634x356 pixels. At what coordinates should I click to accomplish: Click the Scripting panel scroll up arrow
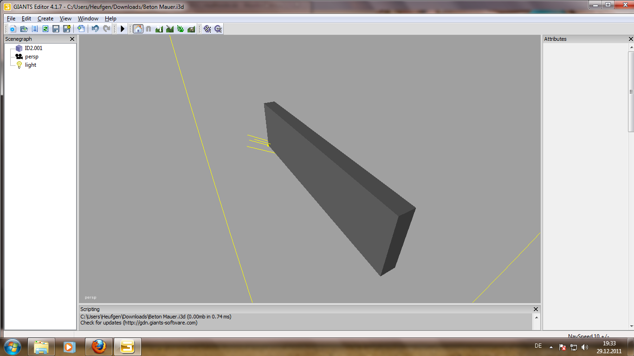[537, 318]
